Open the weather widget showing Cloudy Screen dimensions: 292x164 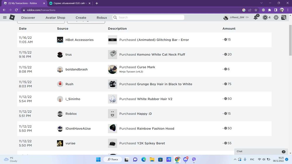click(x=11, y=159)
